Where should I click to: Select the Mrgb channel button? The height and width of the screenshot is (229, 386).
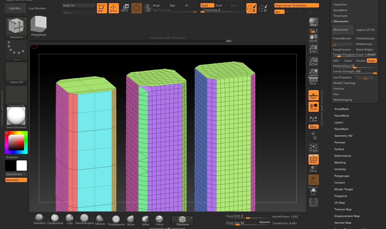[x=159, y=6]
